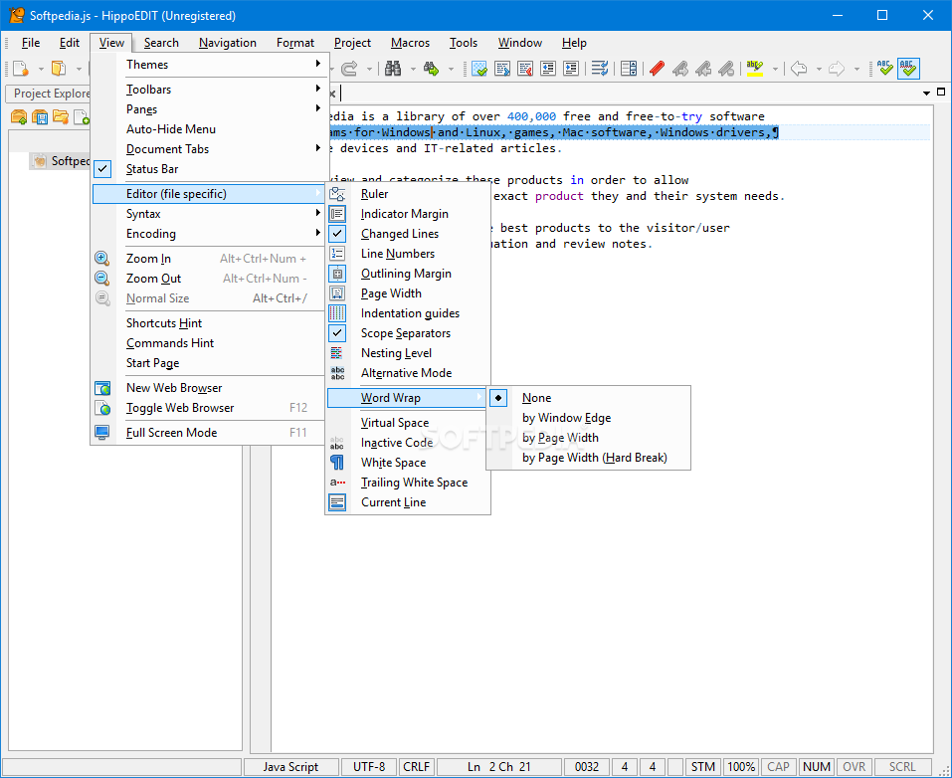
Task: Click the Increase Indent toolbar icon
Action: click(x=571, y=69)
